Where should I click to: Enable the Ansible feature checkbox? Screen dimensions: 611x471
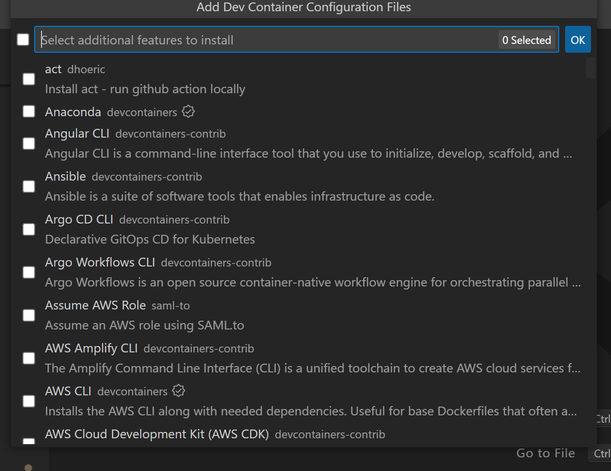point(28,186)
